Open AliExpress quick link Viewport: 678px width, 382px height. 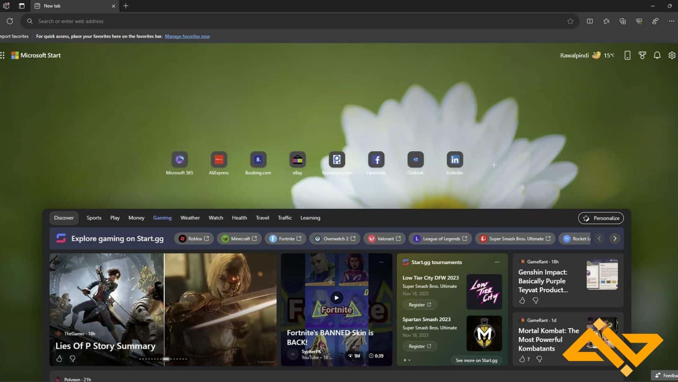(219, 163)
